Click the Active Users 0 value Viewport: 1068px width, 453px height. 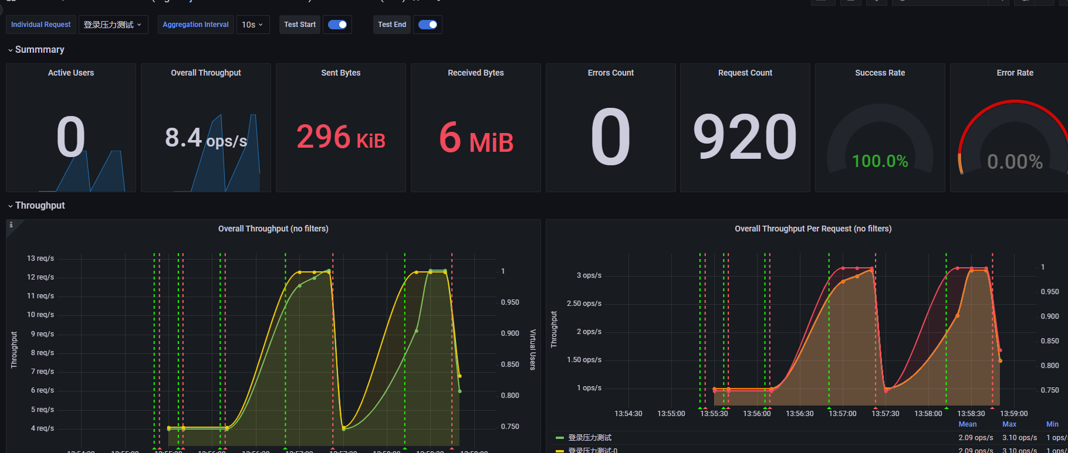71,138
